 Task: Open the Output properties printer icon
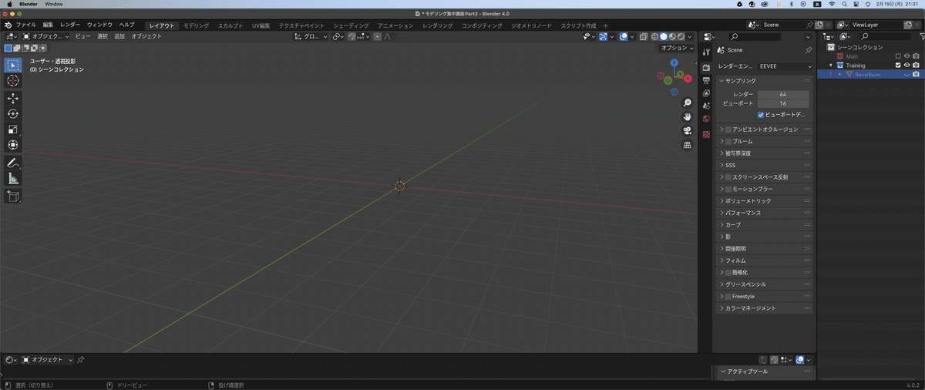click(x=706, y=81)
